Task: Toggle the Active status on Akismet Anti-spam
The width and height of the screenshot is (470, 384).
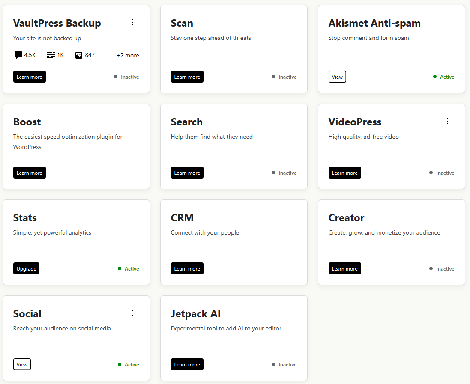Action: coord(434,77)
